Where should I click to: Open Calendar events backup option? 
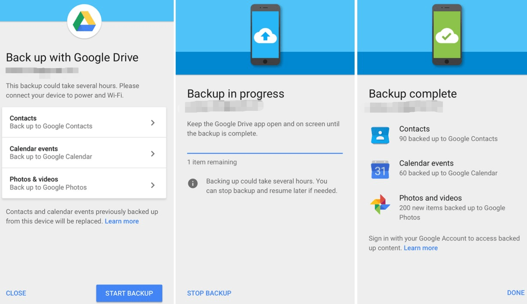point(77,153)
